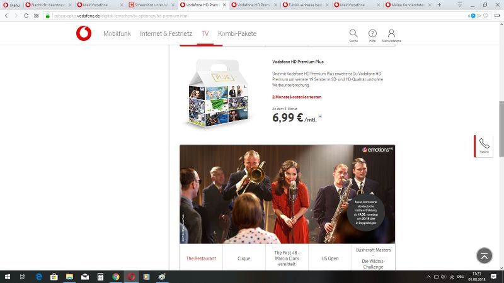The image size is (504, 283).
Task: Open the Speed Dial grid icon
Action: pos(36,15)
